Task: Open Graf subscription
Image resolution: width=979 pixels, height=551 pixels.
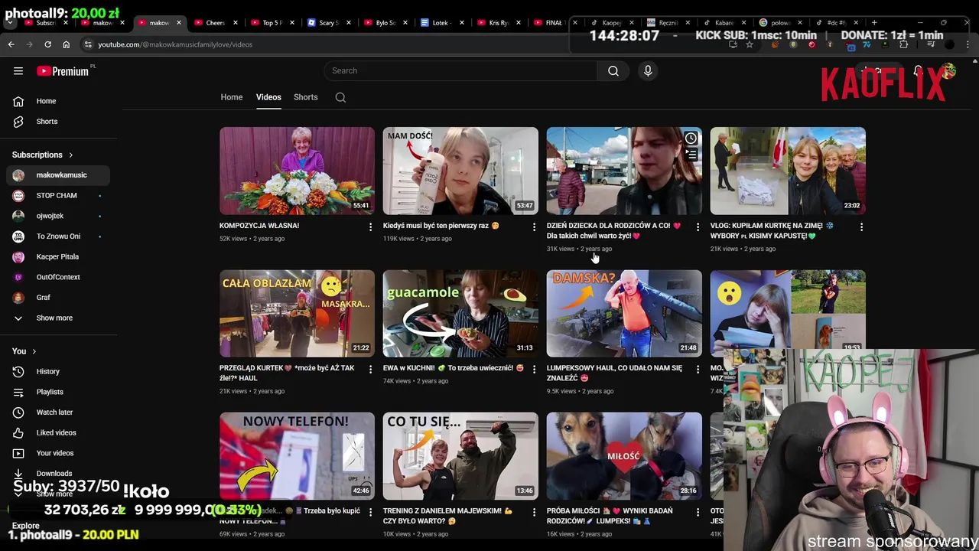Action: point(58,298)
